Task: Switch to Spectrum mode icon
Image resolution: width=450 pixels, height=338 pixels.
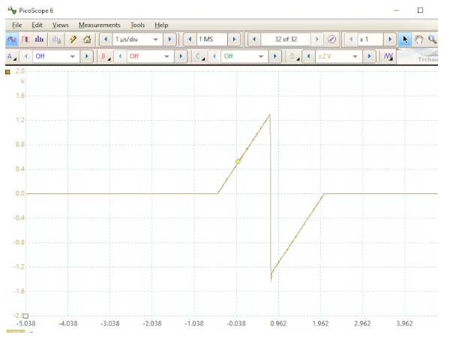Action: 40,39
